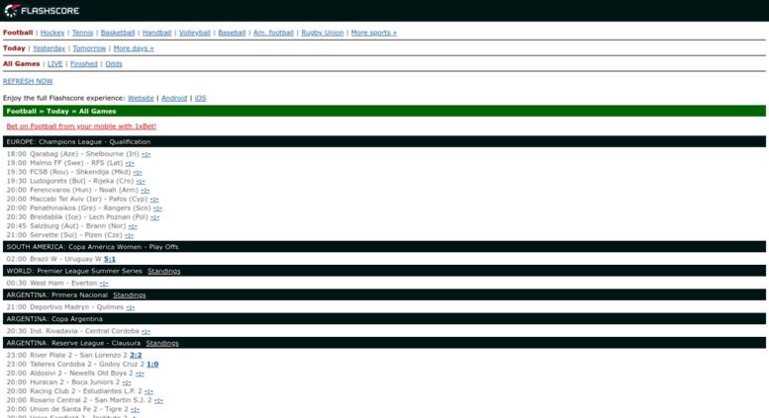Switch to Basketball scores

[118, 33]
